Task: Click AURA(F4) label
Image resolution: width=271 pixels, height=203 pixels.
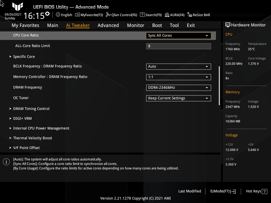Action: pyautogui.click(x=177, y=15)
